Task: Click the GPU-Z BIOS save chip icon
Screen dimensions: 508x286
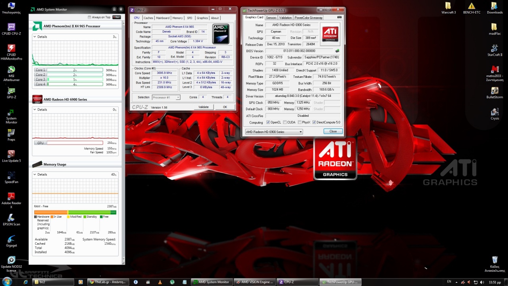Action: (x=337, y=51)
